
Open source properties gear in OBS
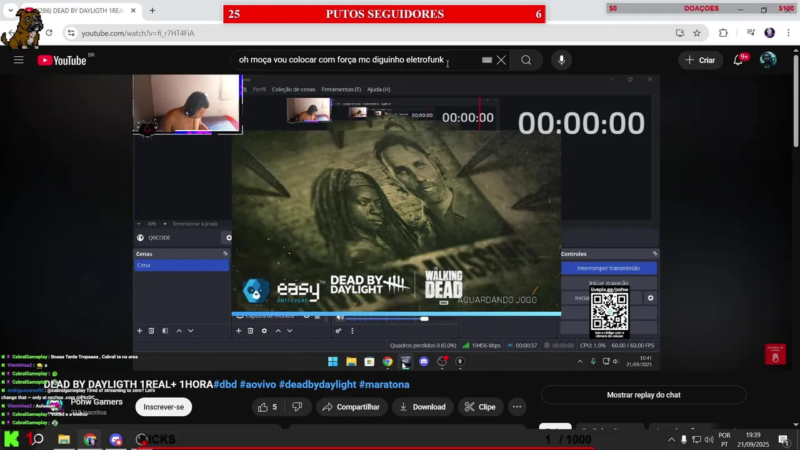coord(264,331)
